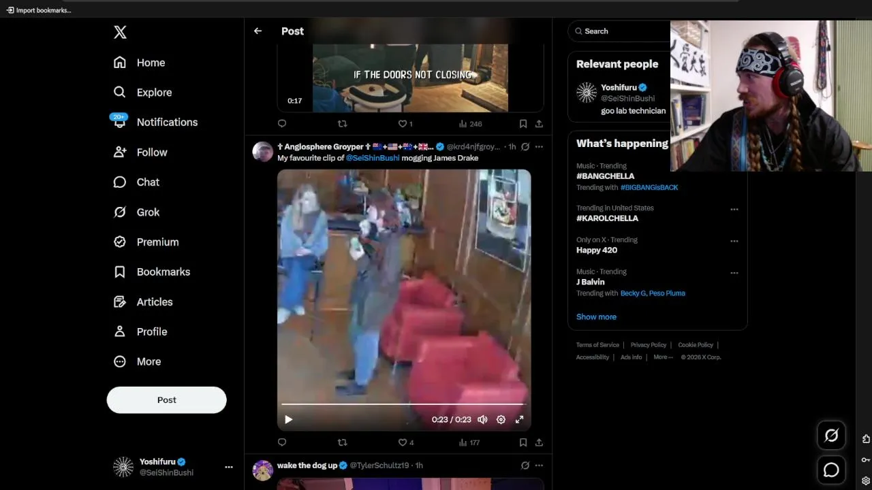Mute the video volume
This screenshot has width=872, height=490.
pyautogui.click(x=482, y=420)
